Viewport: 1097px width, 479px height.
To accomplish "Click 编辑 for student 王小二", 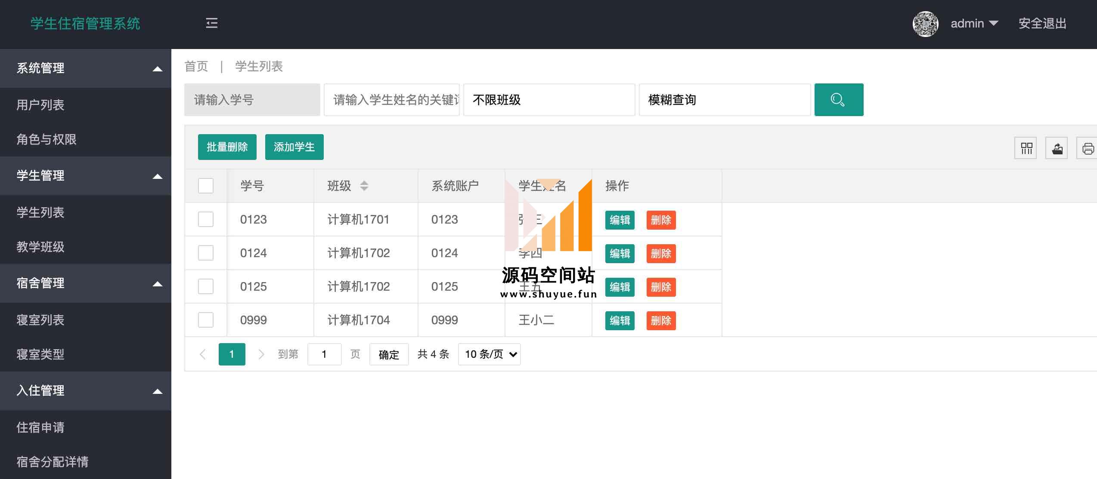I will coord(620,321).
